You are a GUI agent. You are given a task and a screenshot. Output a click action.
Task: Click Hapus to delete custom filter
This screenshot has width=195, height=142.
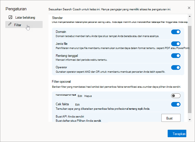coord(88,96)
